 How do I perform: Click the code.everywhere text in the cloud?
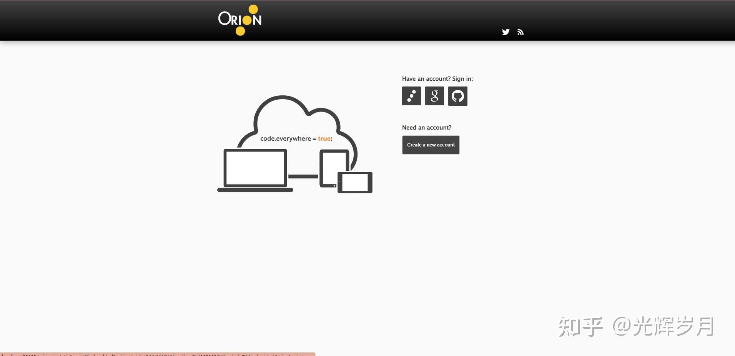click(286, 139)
